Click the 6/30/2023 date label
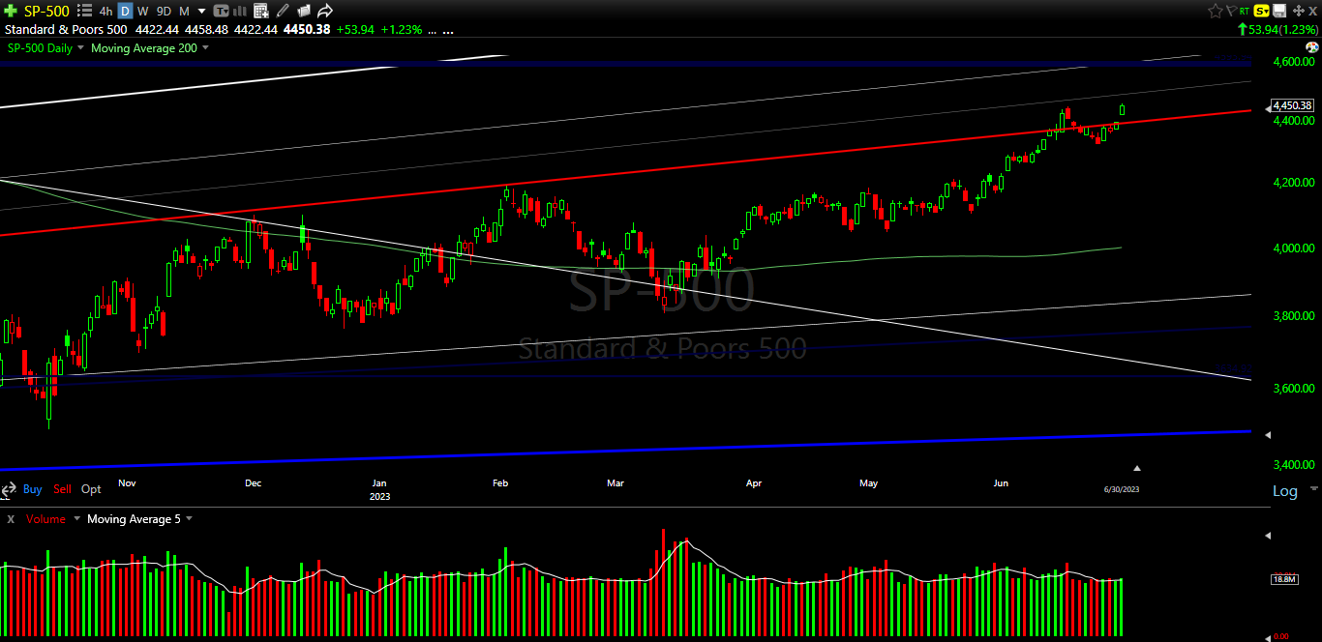This screenshot has width=1322, height=642. pyautogui.click(x=1121, y=489)
